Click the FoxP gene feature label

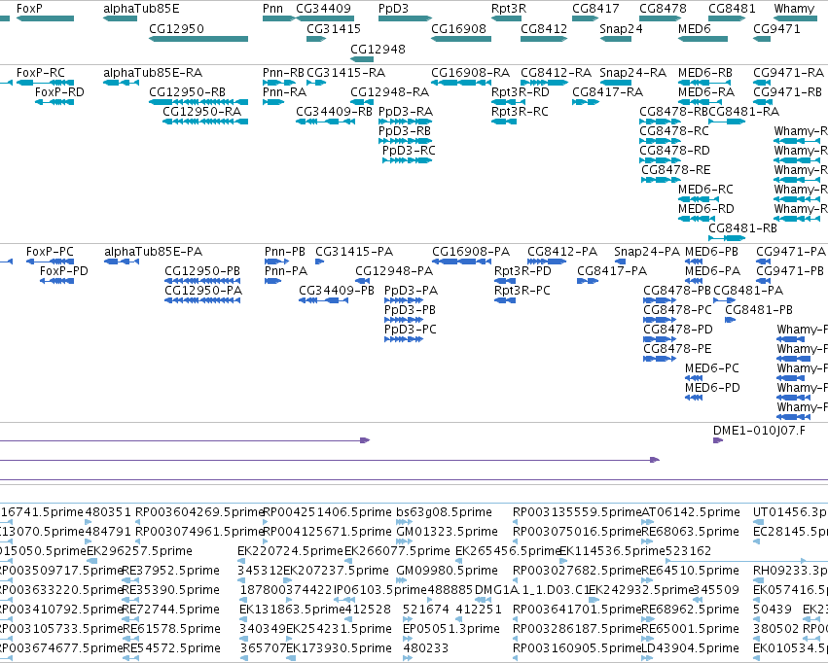[x=29, y=9]
